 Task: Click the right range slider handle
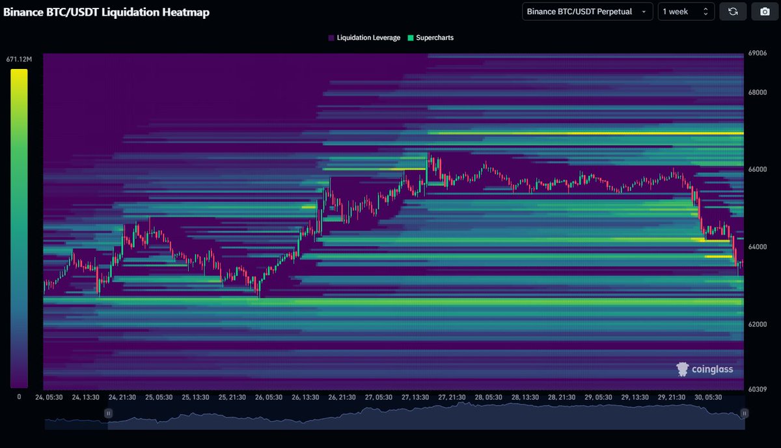(744, 413)
